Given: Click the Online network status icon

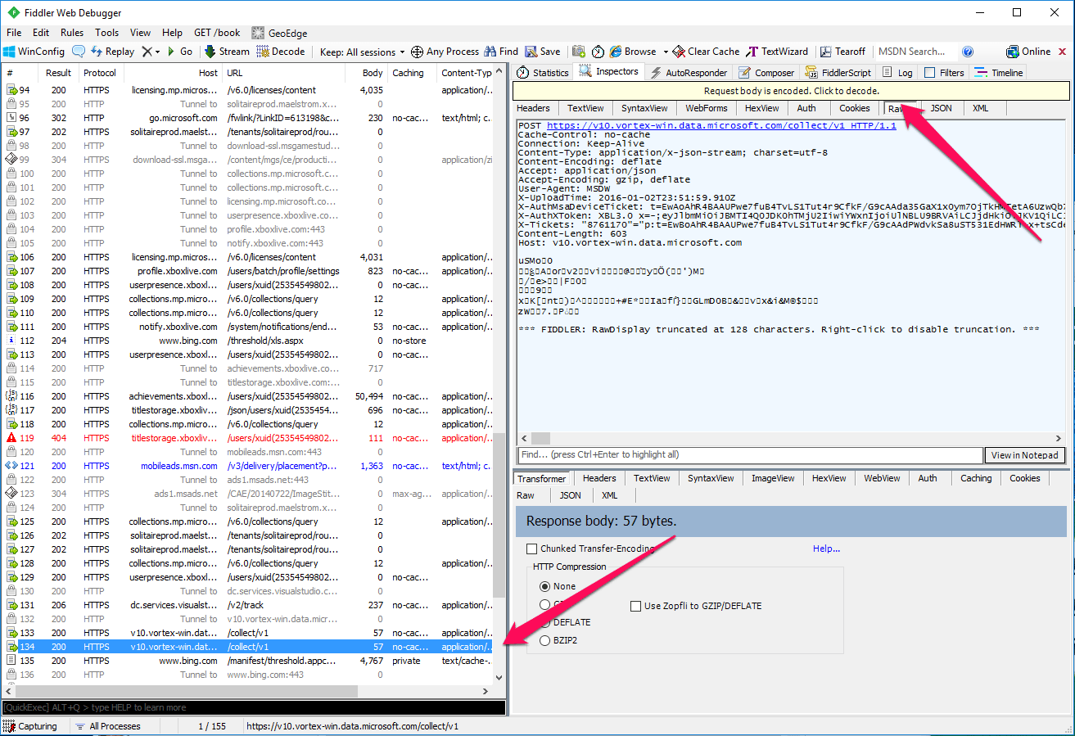Looking at the screenshot, I should point(1028,52).
